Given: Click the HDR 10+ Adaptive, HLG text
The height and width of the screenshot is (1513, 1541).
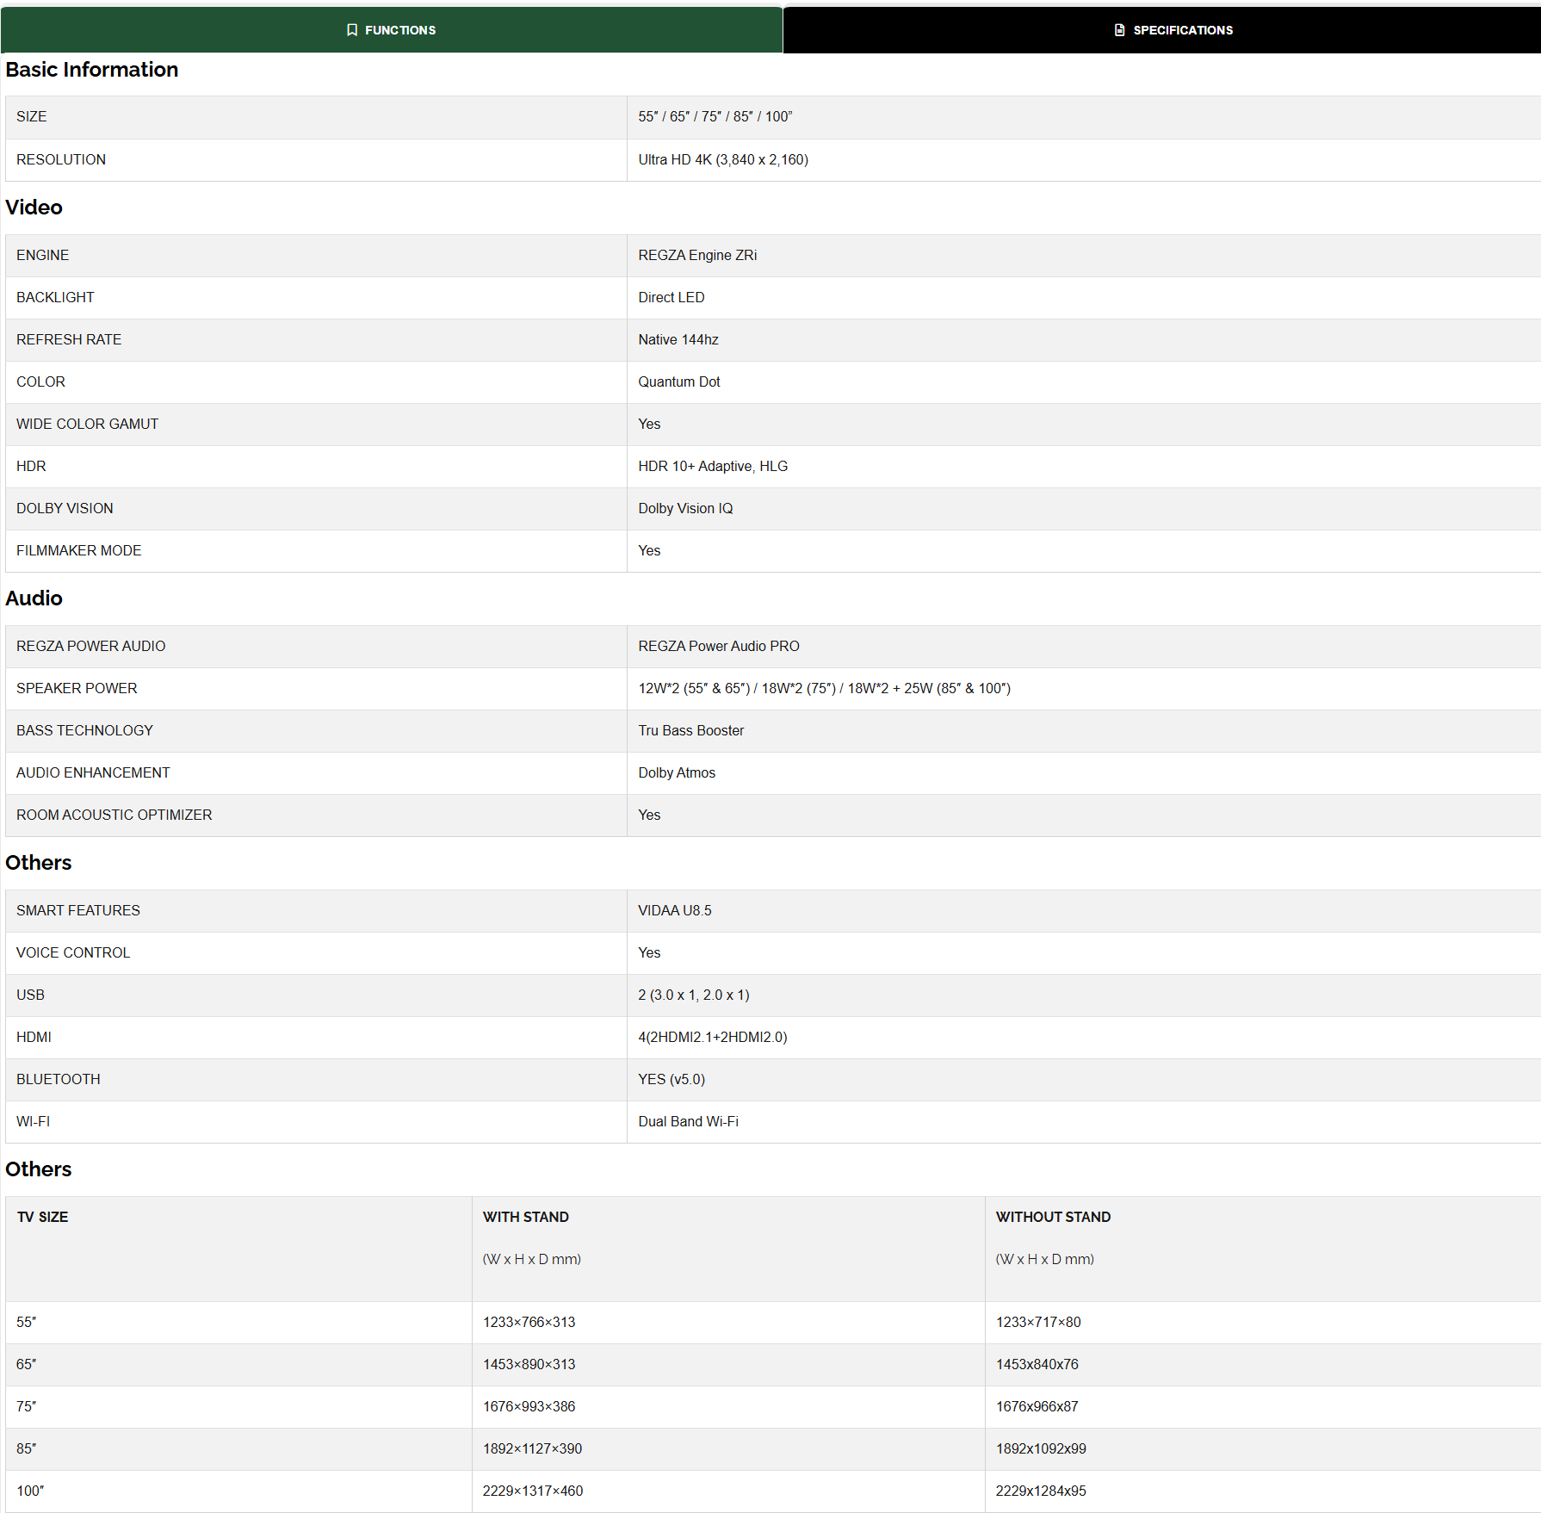Looking at the screenshot, I should coord(712,466).
